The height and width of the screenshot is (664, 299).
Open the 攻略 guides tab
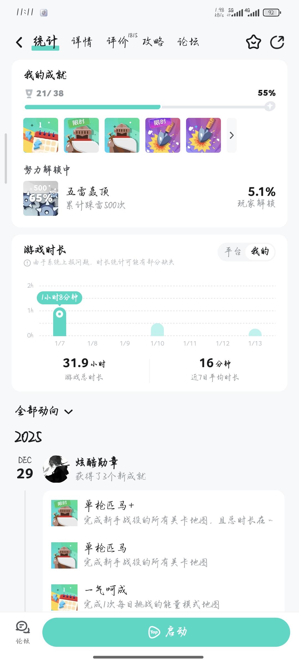tap(153, 42)
